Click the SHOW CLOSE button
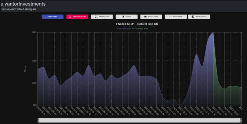 pos(151,17)
